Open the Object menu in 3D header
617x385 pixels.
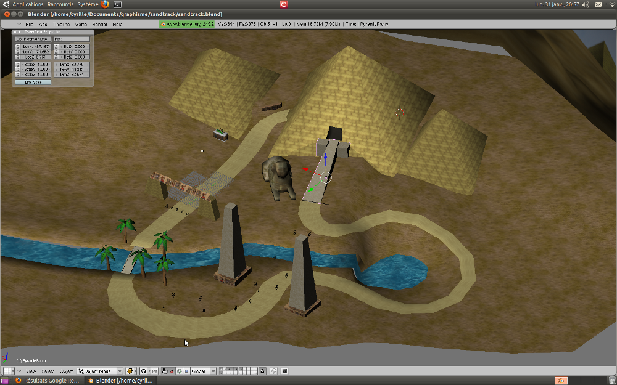click(67, 371)
